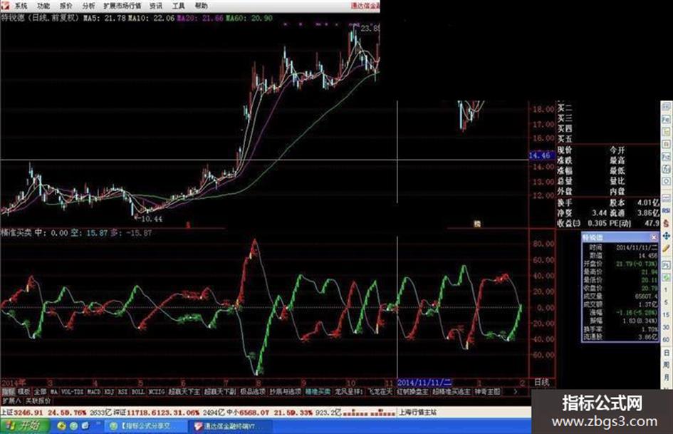This screenshot has height=434, width=673.
Task: Open the 资讯 menu
Action: tap(156, 6)
